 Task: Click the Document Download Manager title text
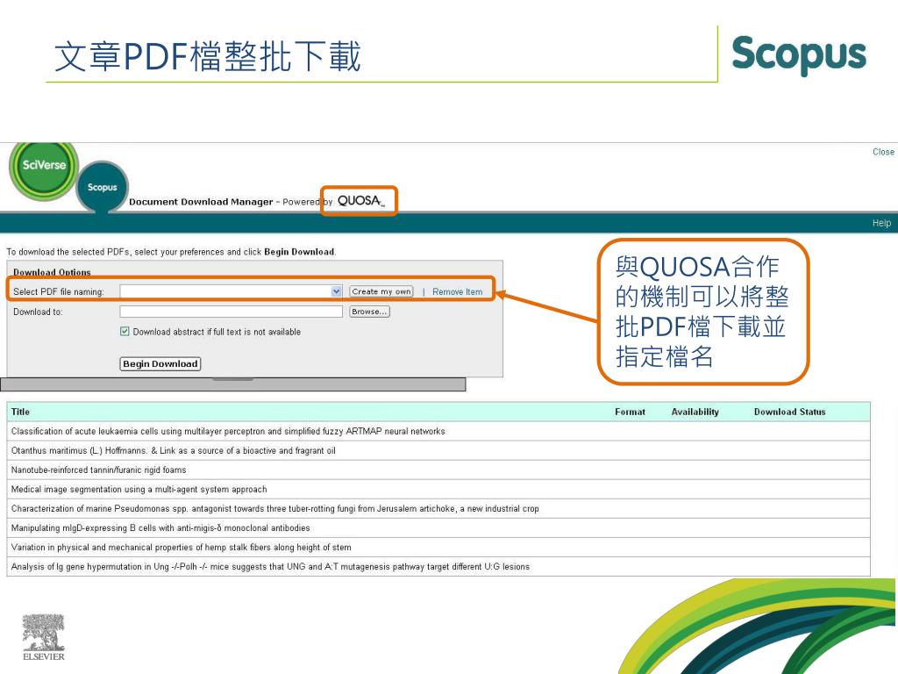(201, 202)
